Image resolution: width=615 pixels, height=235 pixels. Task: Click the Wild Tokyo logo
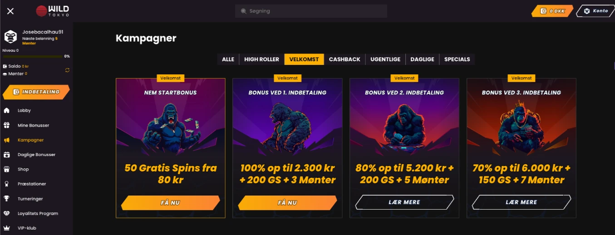(53, 11)
